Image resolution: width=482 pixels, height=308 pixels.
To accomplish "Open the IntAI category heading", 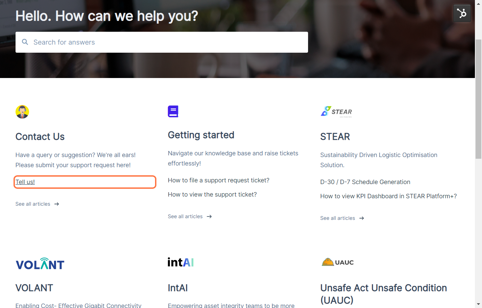I will (178, 288).
